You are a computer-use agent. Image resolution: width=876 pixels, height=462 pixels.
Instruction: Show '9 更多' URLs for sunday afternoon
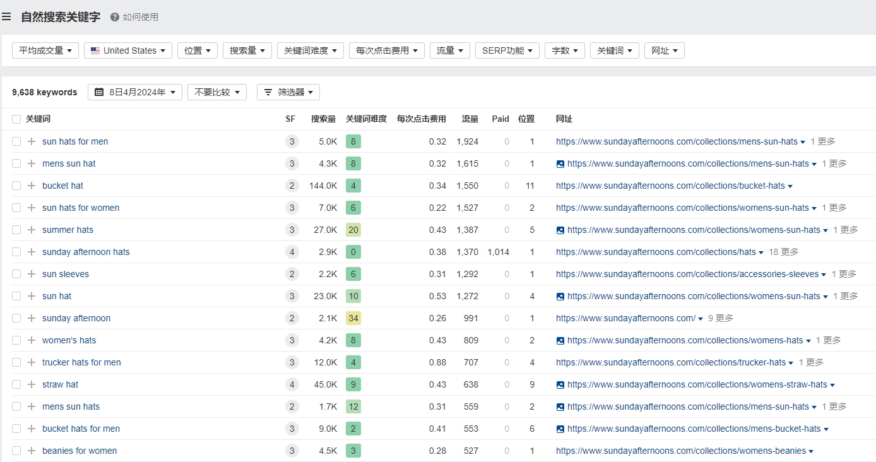point(721,318)
